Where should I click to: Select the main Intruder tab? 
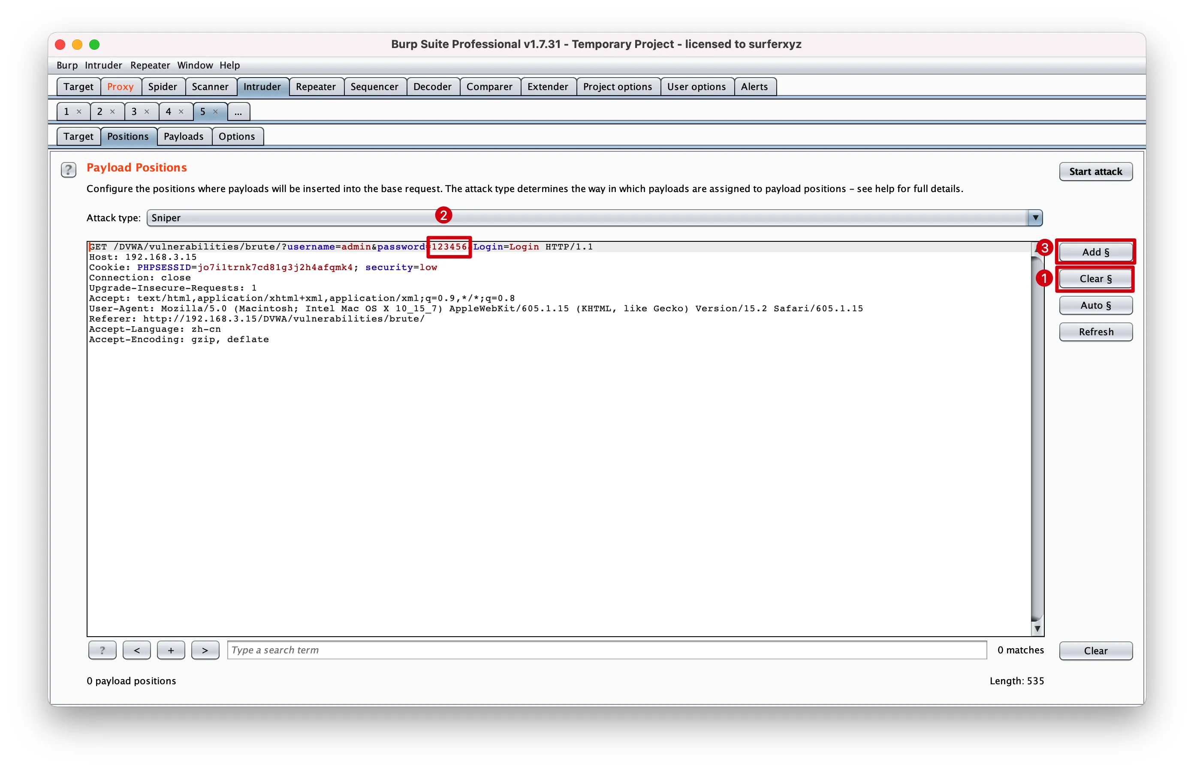(262, 87)
